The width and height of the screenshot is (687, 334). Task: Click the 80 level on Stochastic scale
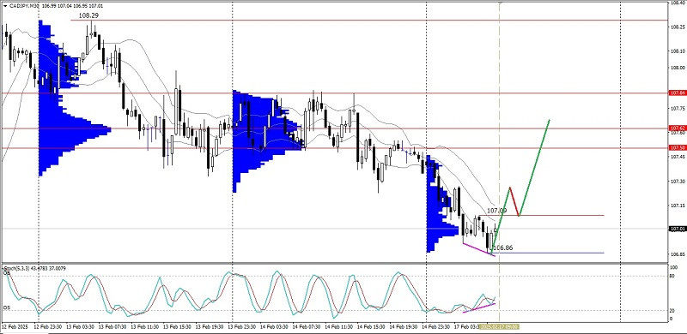[672, 277]
